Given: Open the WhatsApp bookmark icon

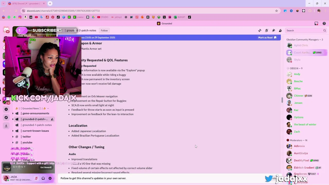Looking at the screenshot, I should (x=14, y=17).
